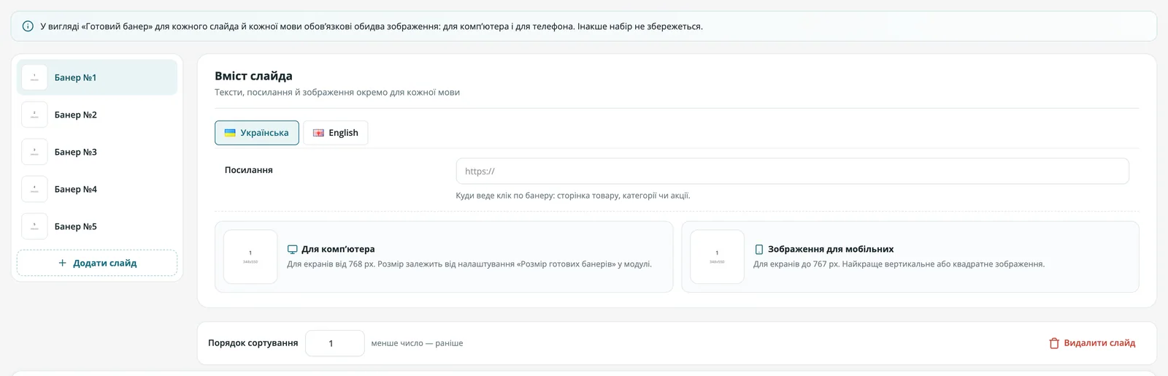Switch to the English language tab
Viewport: 1168px width, 376px height.
coord(336,133)
